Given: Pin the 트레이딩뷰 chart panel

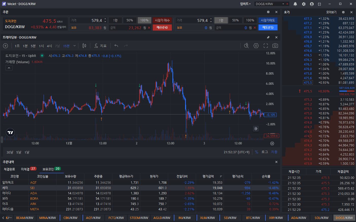Looking at the screenshot, I should pos(268,37).
